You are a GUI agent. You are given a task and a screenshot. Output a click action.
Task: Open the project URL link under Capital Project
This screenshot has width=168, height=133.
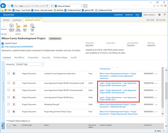(19, 47)
